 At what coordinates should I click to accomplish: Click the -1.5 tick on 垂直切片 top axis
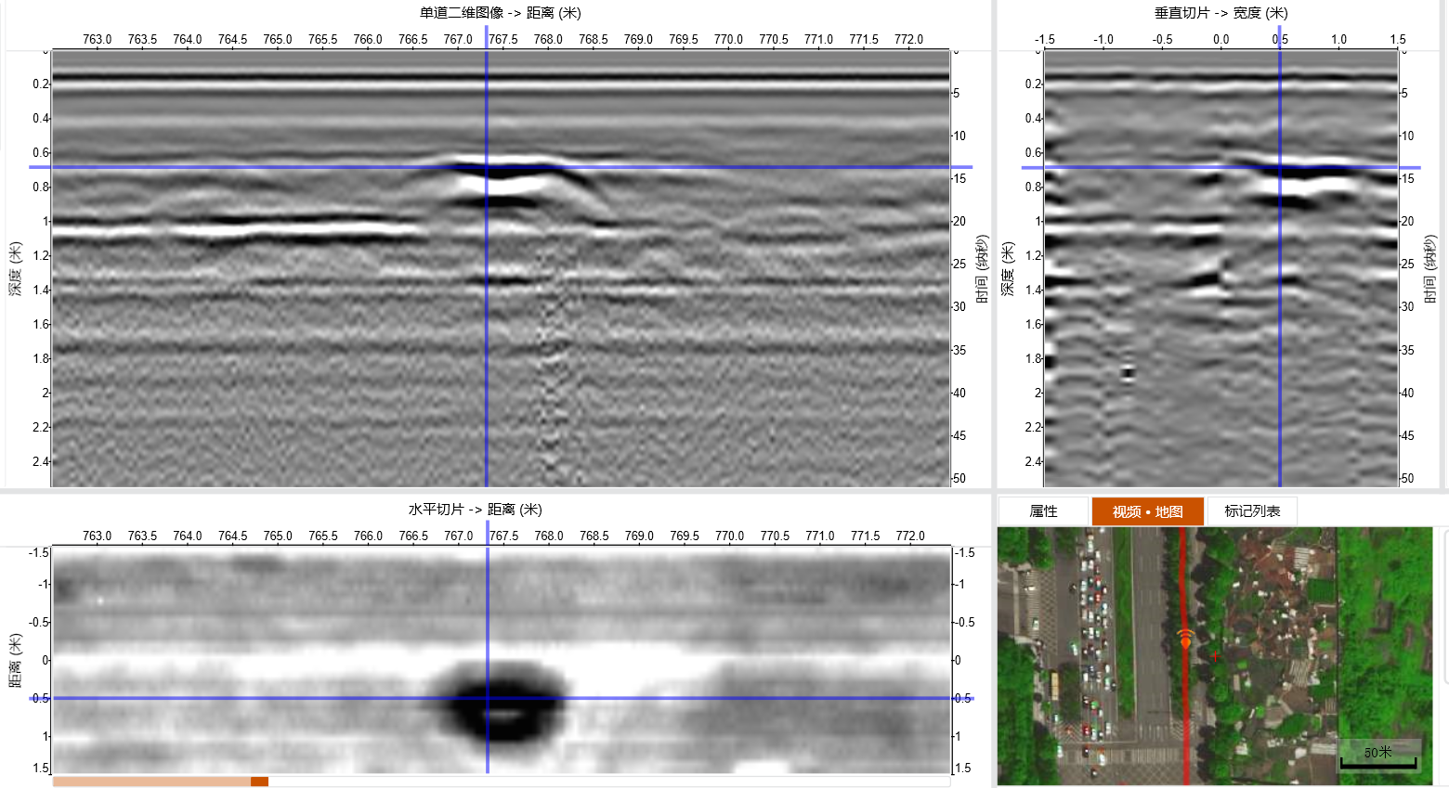tap(1044, 39)
